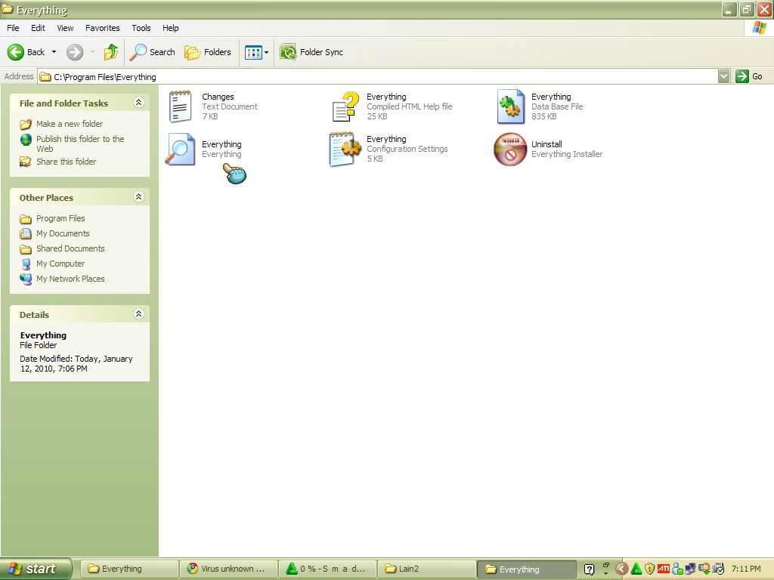
Task: Open My Computer from Other Places
Action: (52, 264)
